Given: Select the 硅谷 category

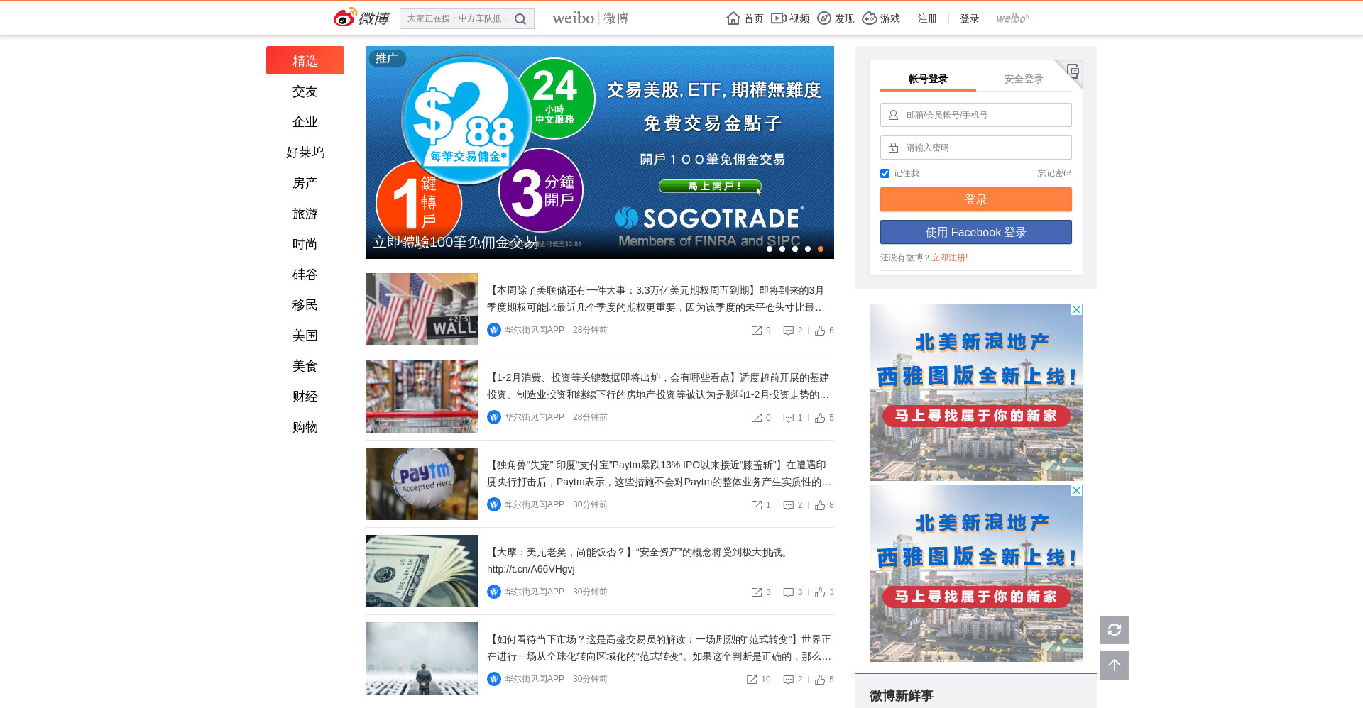Looking at the screenshot, I should coord(305,275).
